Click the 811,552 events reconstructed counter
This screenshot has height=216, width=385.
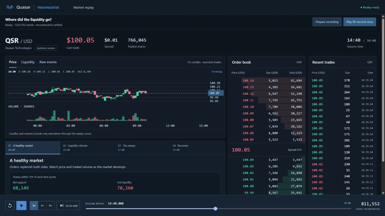click(370, 204)
